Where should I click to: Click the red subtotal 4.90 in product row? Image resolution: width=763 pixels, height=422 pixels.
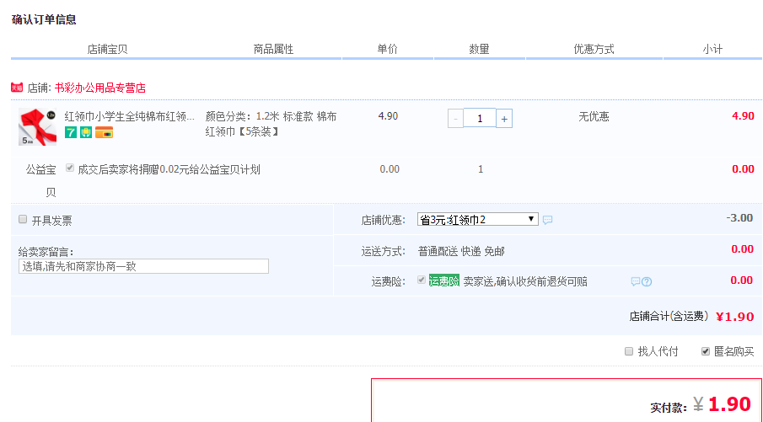pos(743,116)
